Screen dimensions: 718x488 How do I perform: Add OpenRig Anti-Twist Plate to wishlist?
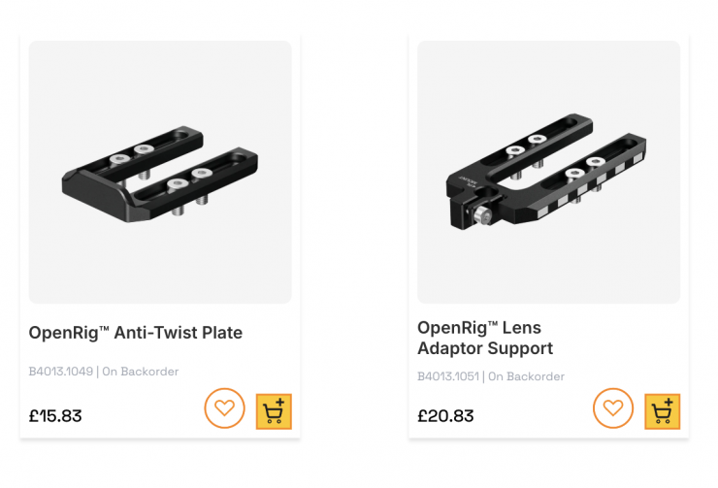tap(224, 407)
